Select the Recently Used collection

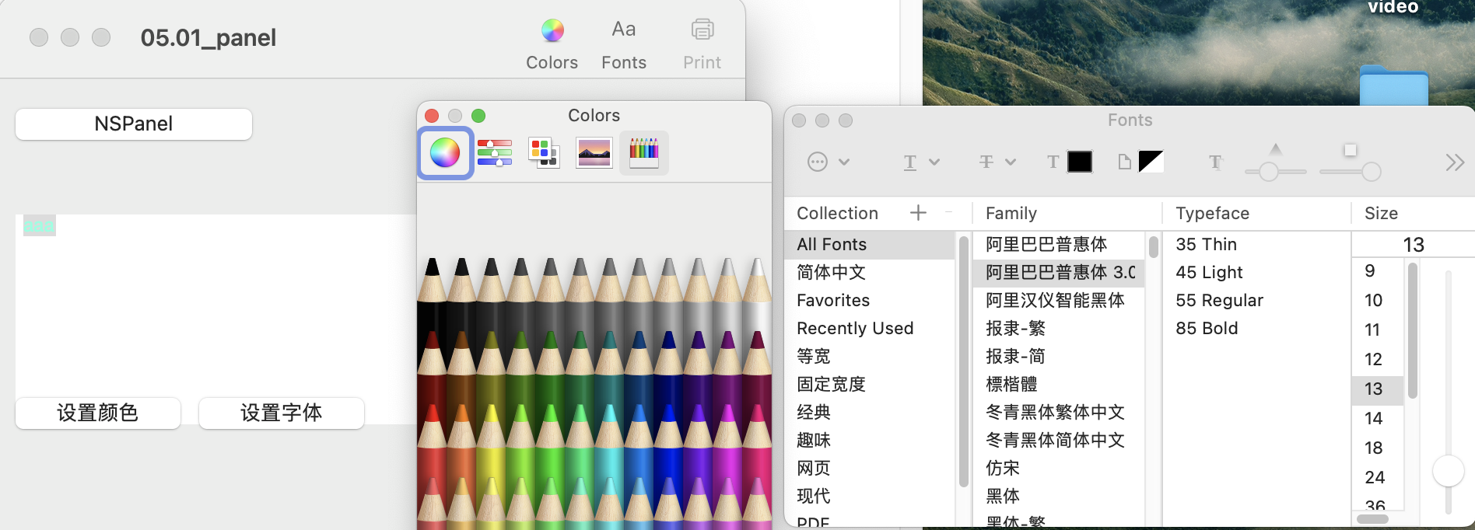pos(870,329)
